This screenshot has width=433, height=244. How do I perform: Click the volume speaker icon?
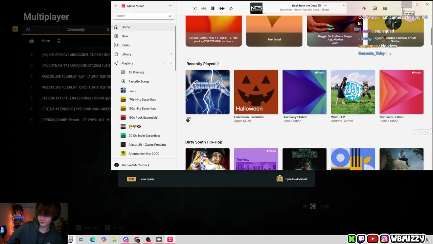click(364, 8)
